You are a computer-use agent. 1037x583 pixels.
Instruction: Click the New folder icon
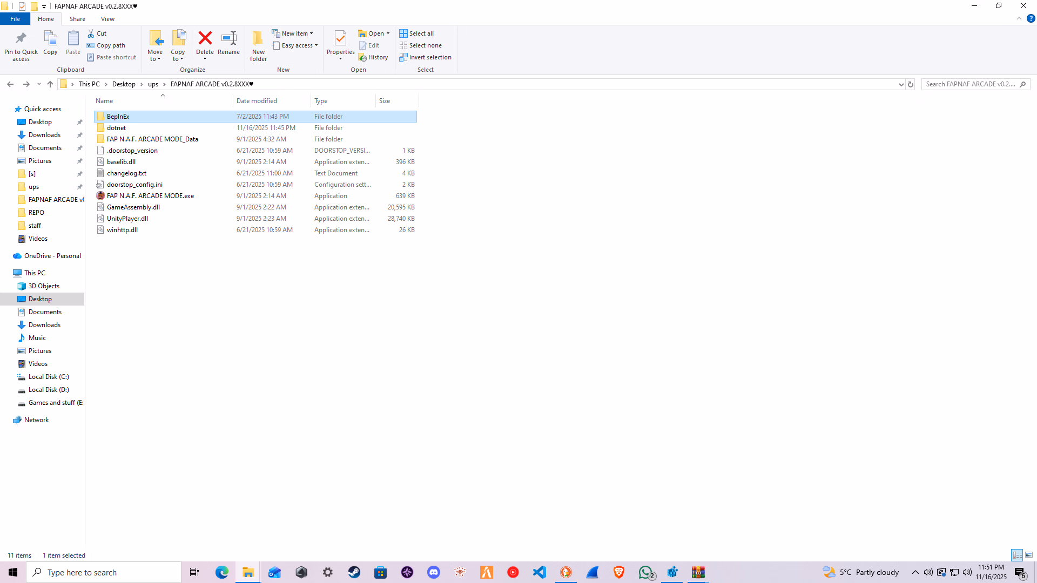[x=258, y=38]
